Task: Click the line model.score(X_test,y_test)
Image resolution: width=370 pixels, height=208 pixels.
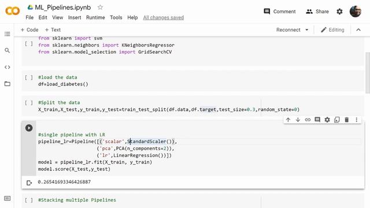Action: [74, 169]
